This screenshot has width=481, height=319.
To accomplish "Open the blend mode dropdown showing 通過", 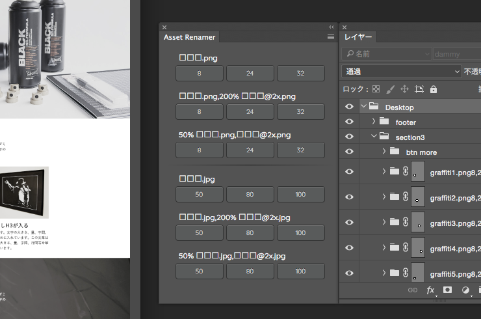I will click(x=400, y=71).
